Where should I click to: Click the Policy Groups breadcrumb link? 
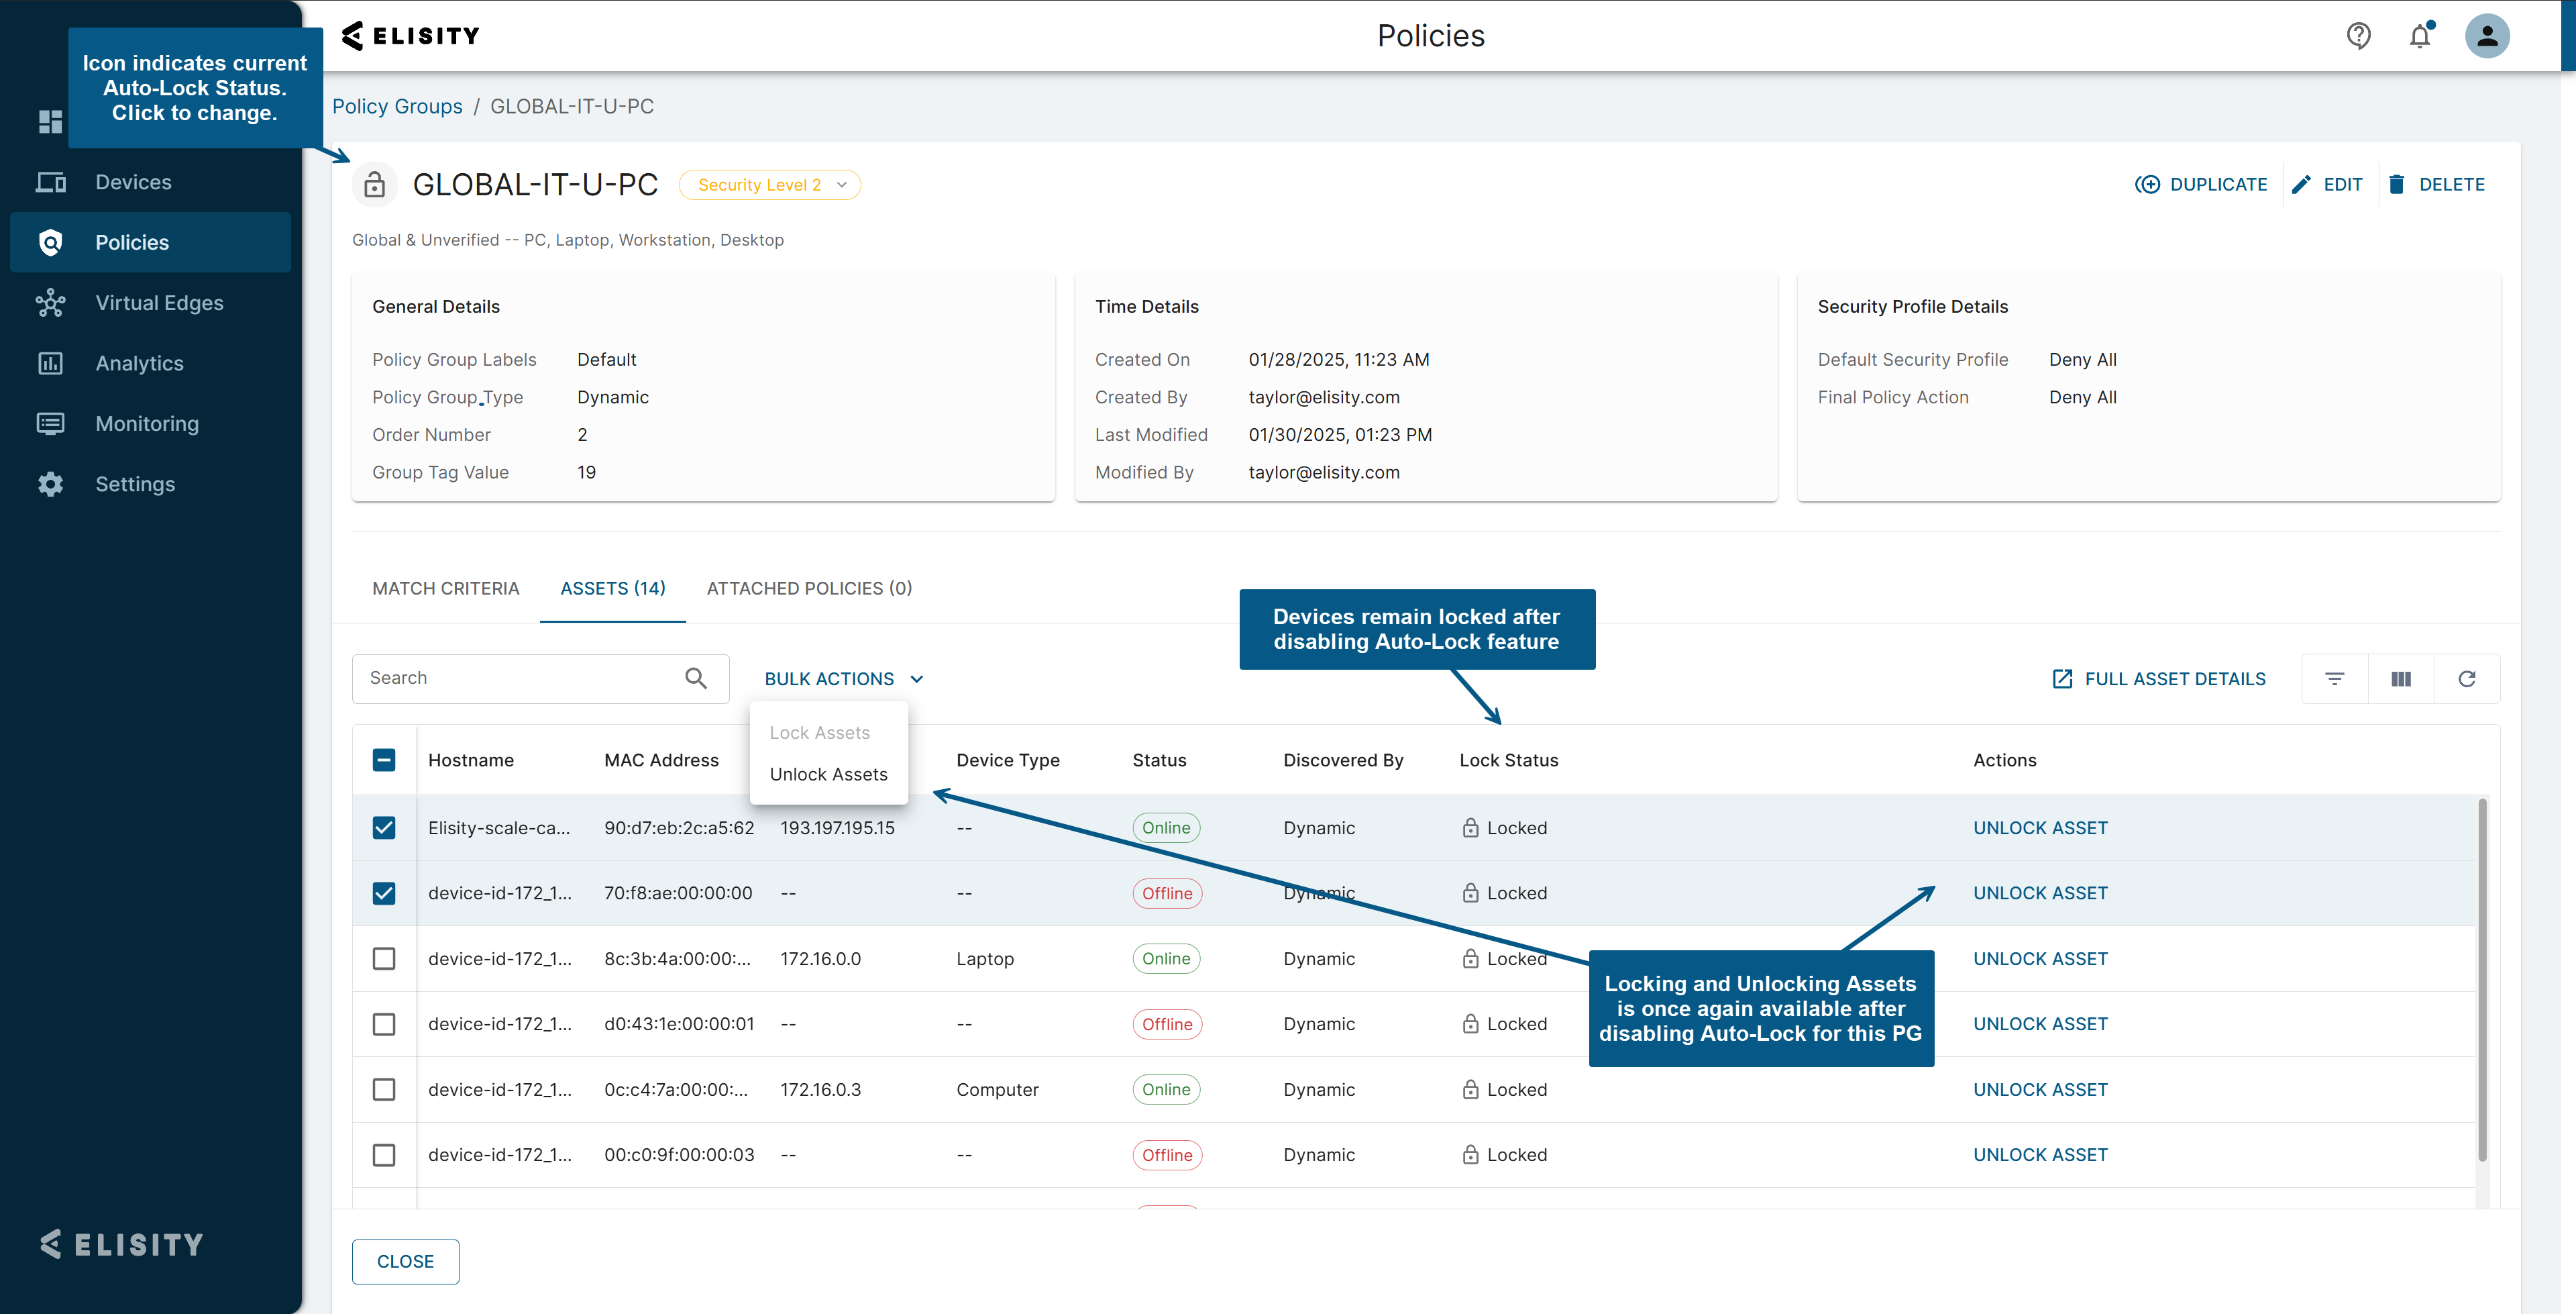pyautogui.click(x=397, y=106)
